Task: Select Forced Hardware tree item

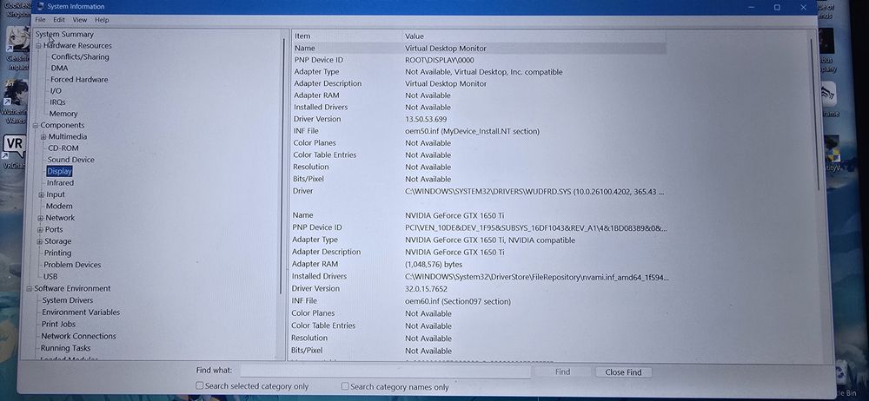Action: 79,80
